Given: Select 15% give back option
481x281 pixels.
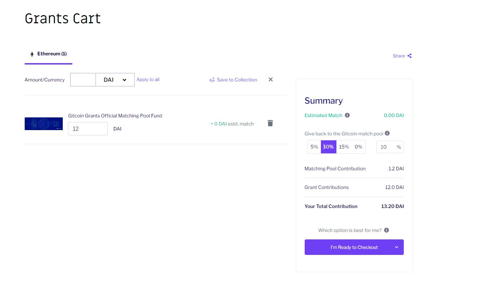Looking at the screenshot, I should pyautogui.click(x=344, y=147).
